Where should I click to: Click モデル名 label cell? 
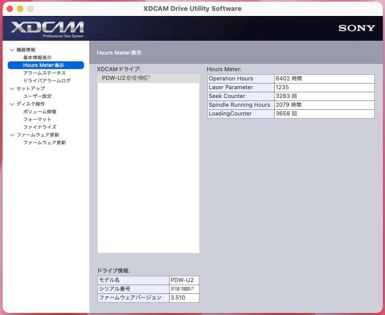pos(133,280)
